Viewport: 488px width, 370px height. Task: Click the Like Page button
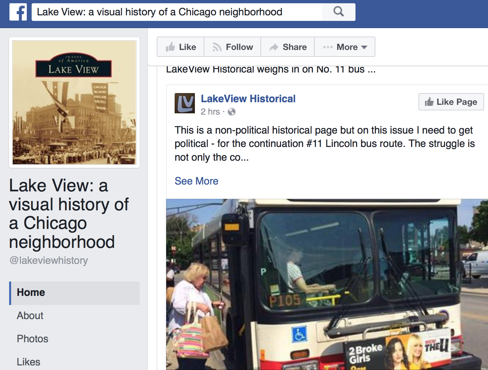(451, 102)
